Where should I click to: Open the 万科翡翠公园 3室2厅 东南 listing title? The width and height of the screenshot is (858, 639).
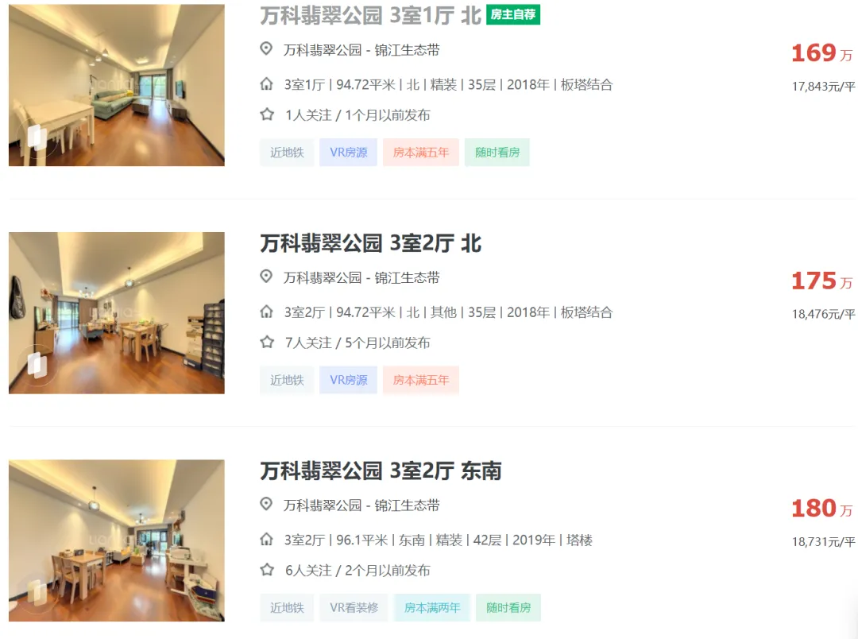(x=381, y=471)
